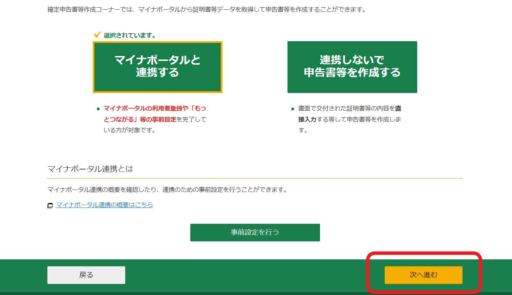Proceed with the 次へ進む button
512x295 pixels.
(x=423, y=275)
